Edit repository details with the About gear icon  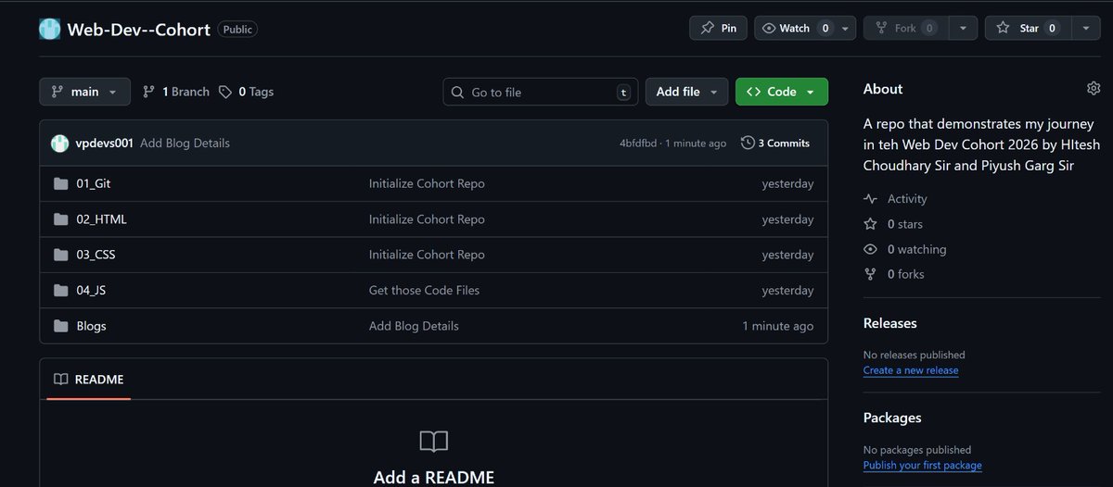click(1094, 89)
